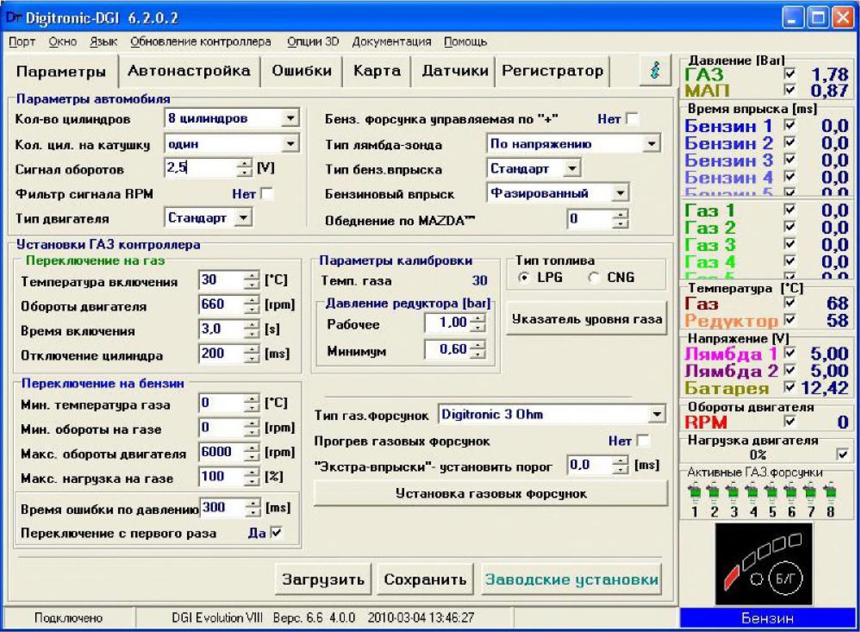Click the Обеднение по MAZDA spinner arrows
860x632 pixels.
pos(620,219)
